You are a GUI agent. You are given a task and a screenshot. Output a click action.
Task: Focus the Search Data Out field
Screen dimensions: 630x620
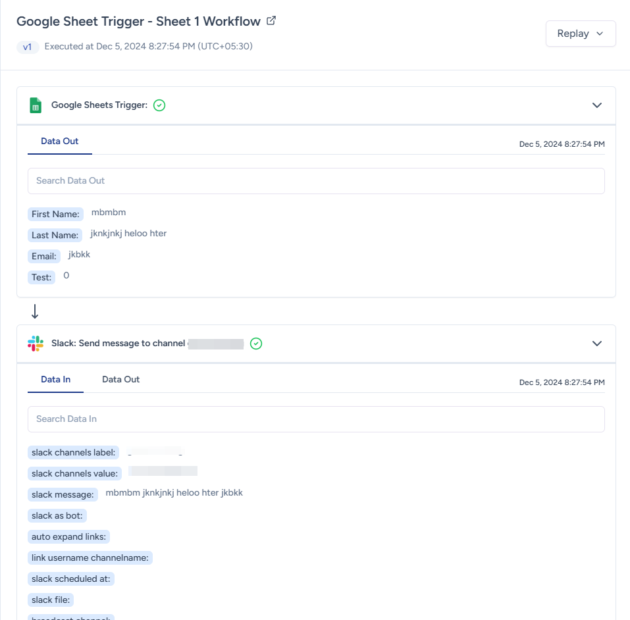tap(316, 181)
